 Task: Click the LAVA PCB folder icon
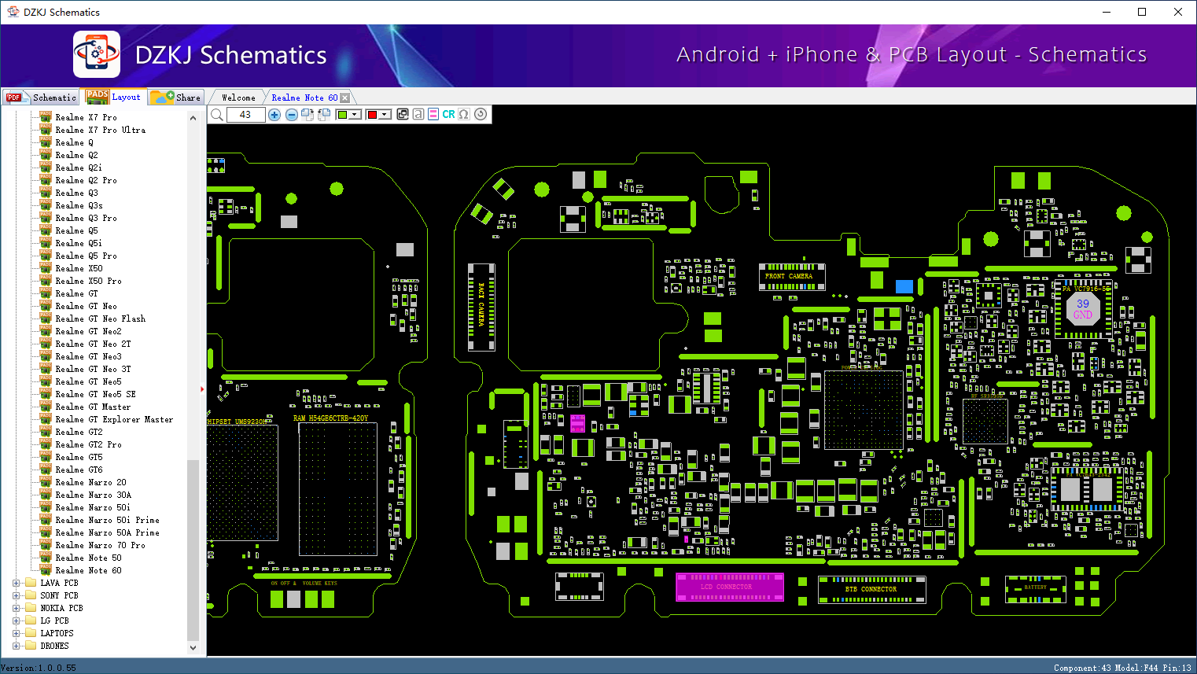31,583
